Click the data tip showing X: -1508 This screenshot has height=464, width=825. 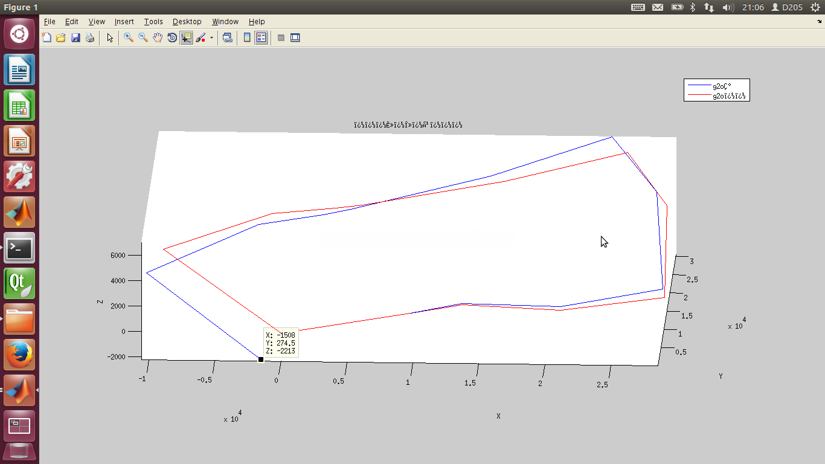coord(281,343)
